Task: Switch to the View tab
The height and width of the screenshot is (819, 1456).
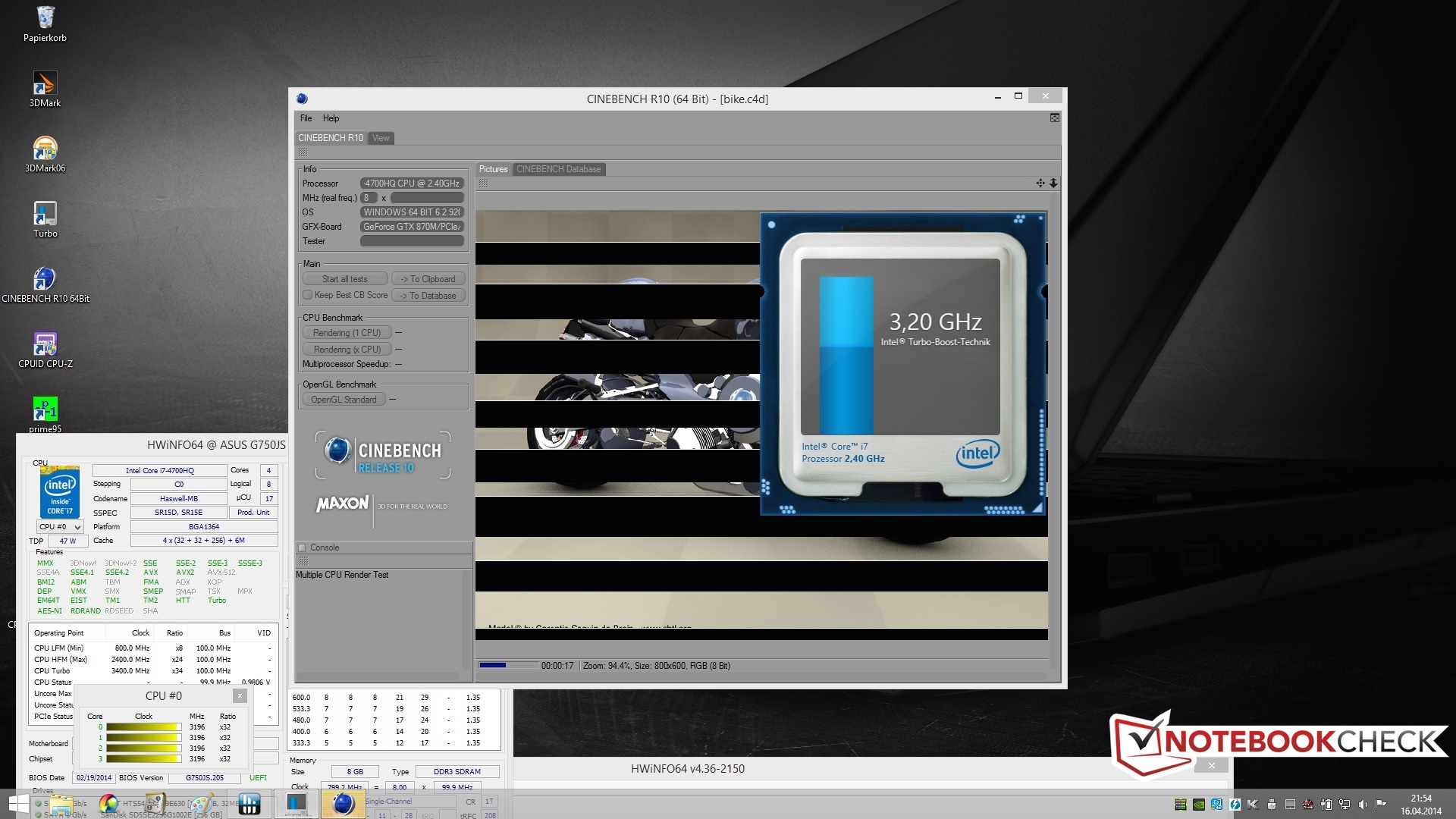Action: (x=381, y=138)
